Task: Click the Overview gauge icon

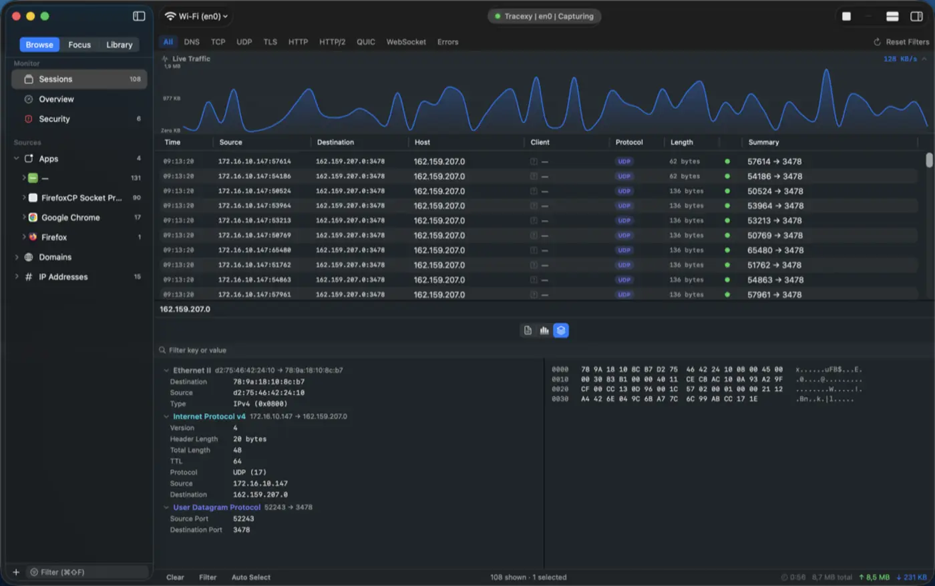Action: click(x=29, y=99)
